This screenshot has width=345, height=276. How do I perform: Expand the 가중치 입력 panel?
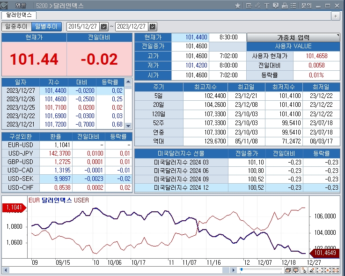tap(293, 37)
